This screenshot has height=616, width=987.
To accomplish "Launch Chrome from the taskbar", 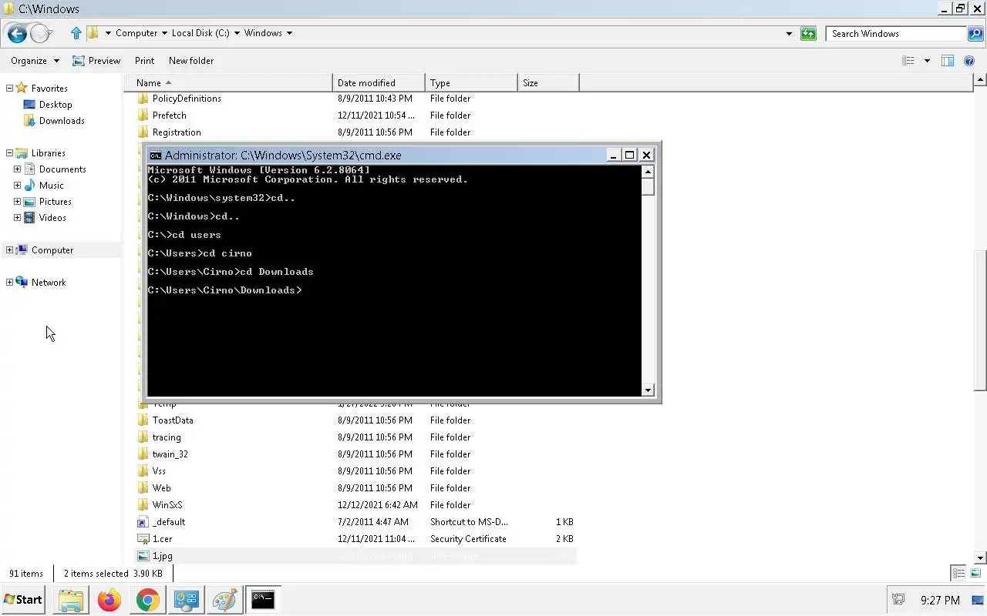I will 147,600.
